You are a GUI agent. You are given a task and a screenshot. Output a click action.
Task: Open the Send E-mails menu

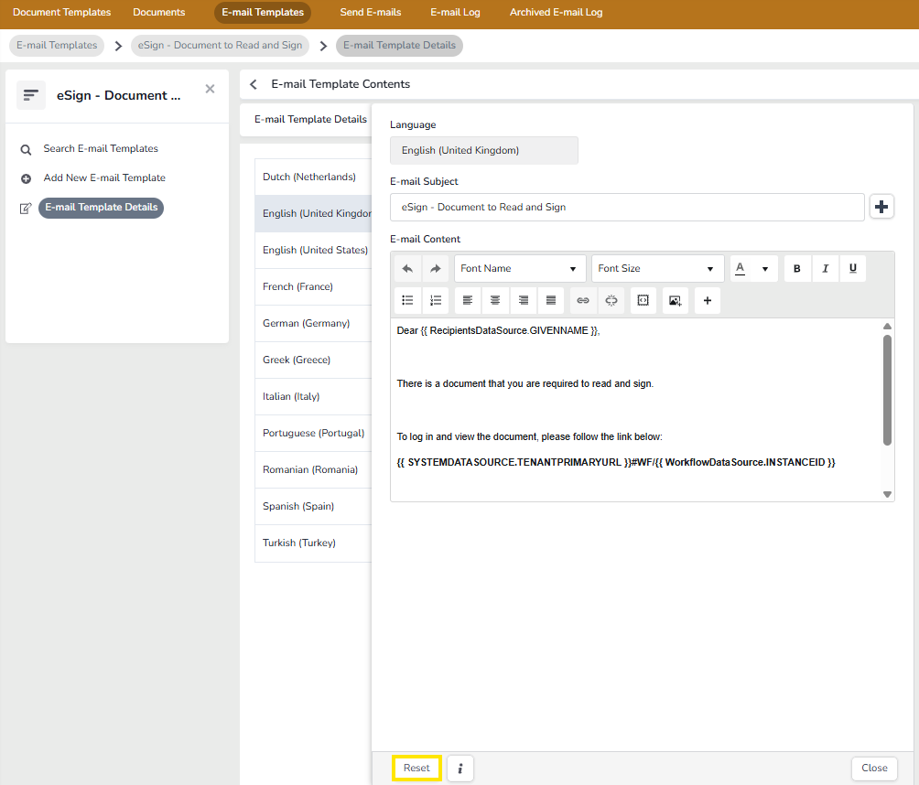pos(371,12)
